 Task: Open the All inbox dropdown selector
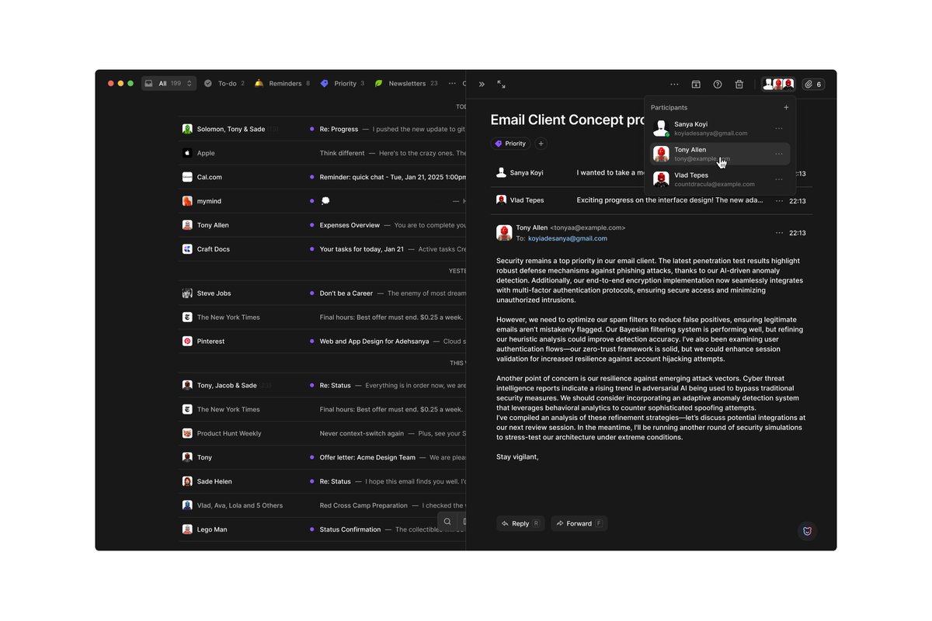tap(169, 83)
